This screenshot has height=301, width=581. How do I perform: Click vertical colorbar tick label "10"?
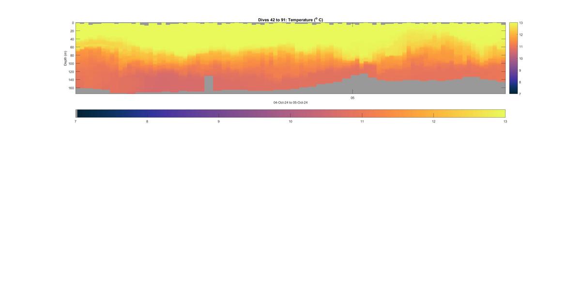521,58
